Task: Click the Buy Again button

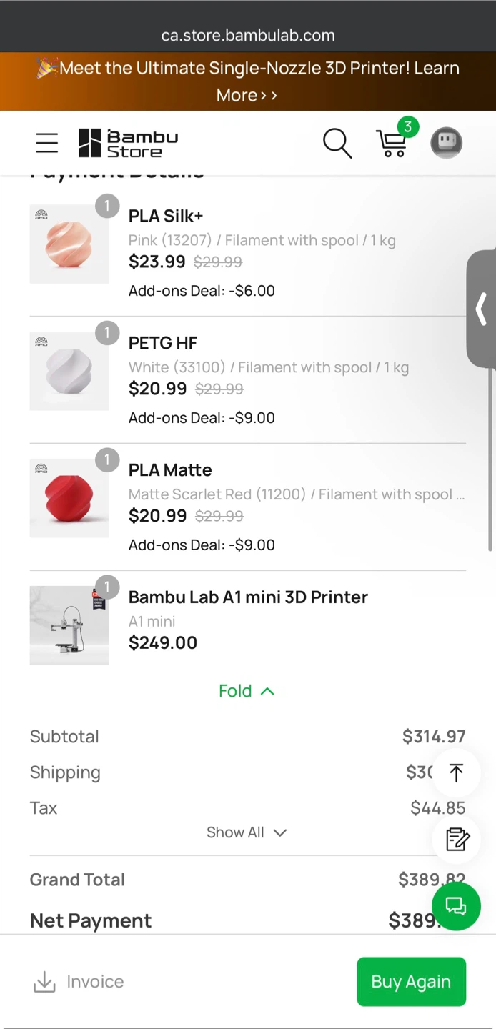Action: pos(411,982)
